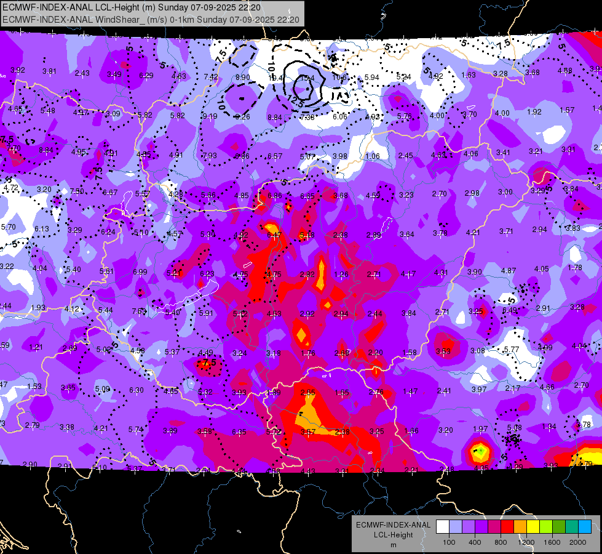Click the yellow legend swatch

[x=533, y=527]
